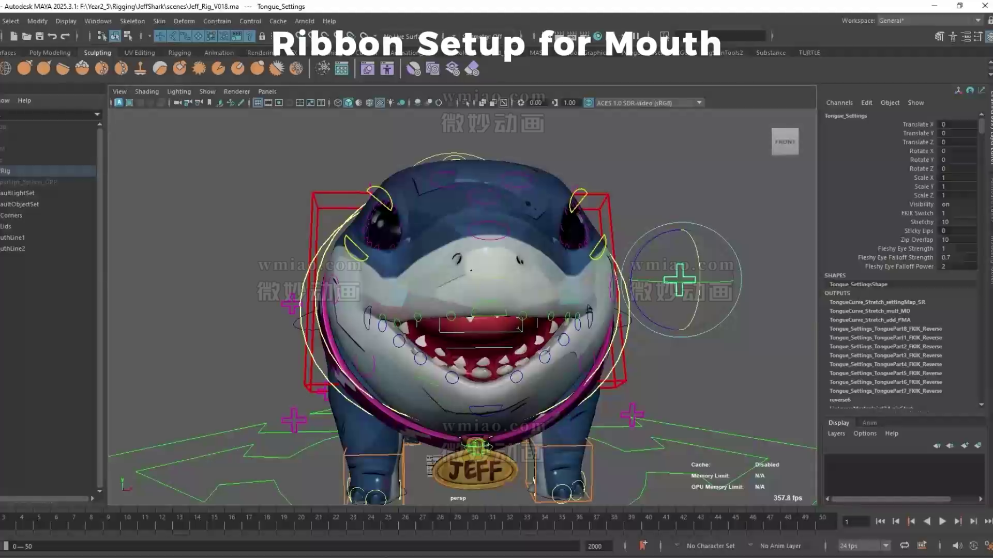Screen dimensions: 993x558
Task: Toggle loop playback mode icon
Action: (x=905, y=546)
